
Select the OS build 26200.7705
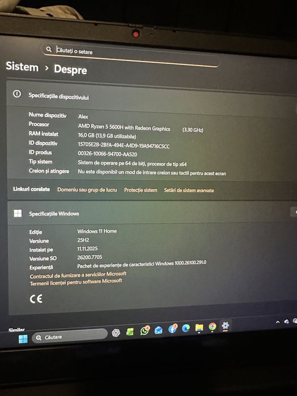[x=89, y=257]
